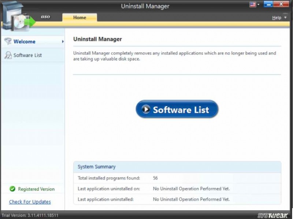The width and height of the screenshot is (293, 219).
Task: Switch to the Home tab
Action: tap(79, 17)
